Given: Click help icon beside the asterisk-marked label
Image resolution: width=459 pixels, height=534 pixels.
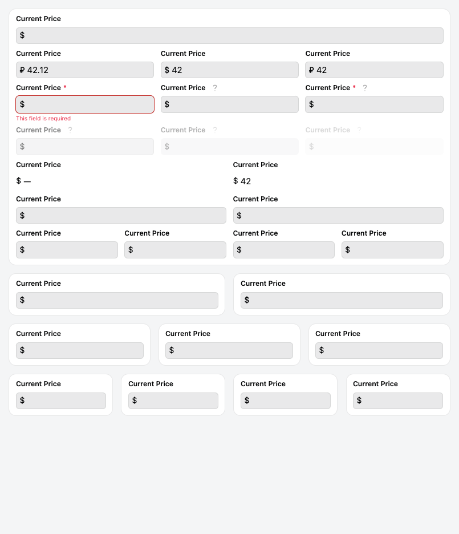Looking at the screenshot, I should pyautogui.click(x=365, y=88).
